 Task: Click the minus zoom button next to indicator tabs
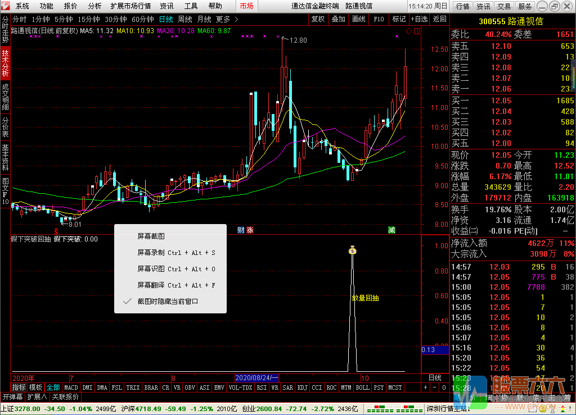point(435,387)
